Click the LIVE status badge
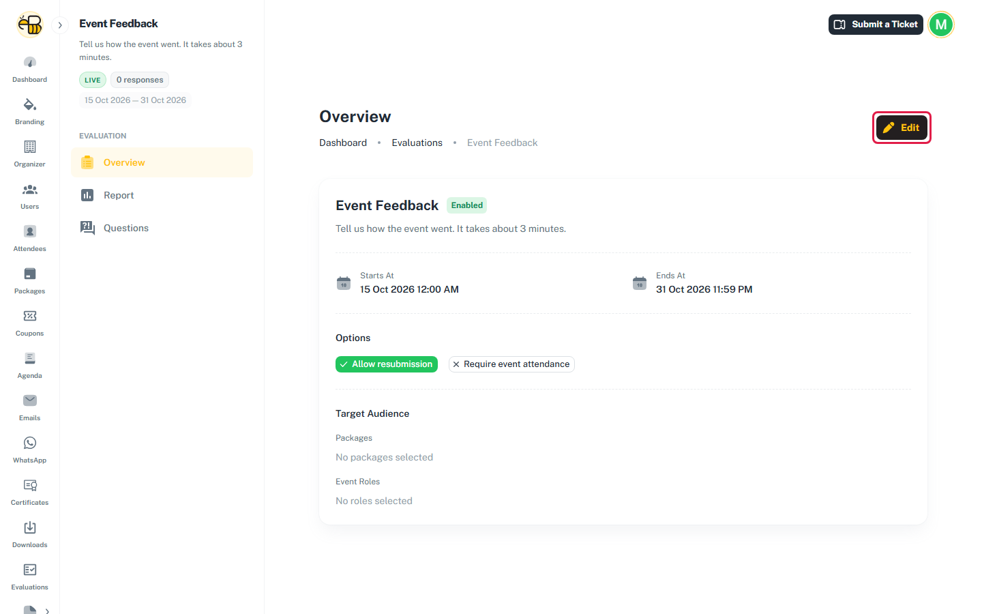Viewport: 982px width, 614px height. pyautogui.click(x=93, y=80)
